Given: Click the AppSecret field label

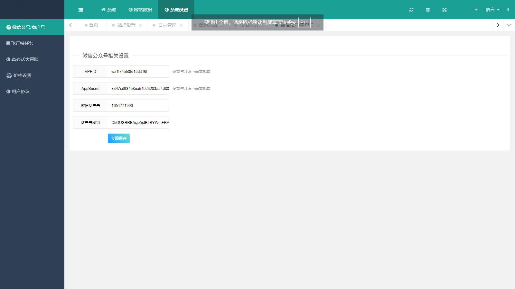Looking at the screenshot, I should 90,89.
